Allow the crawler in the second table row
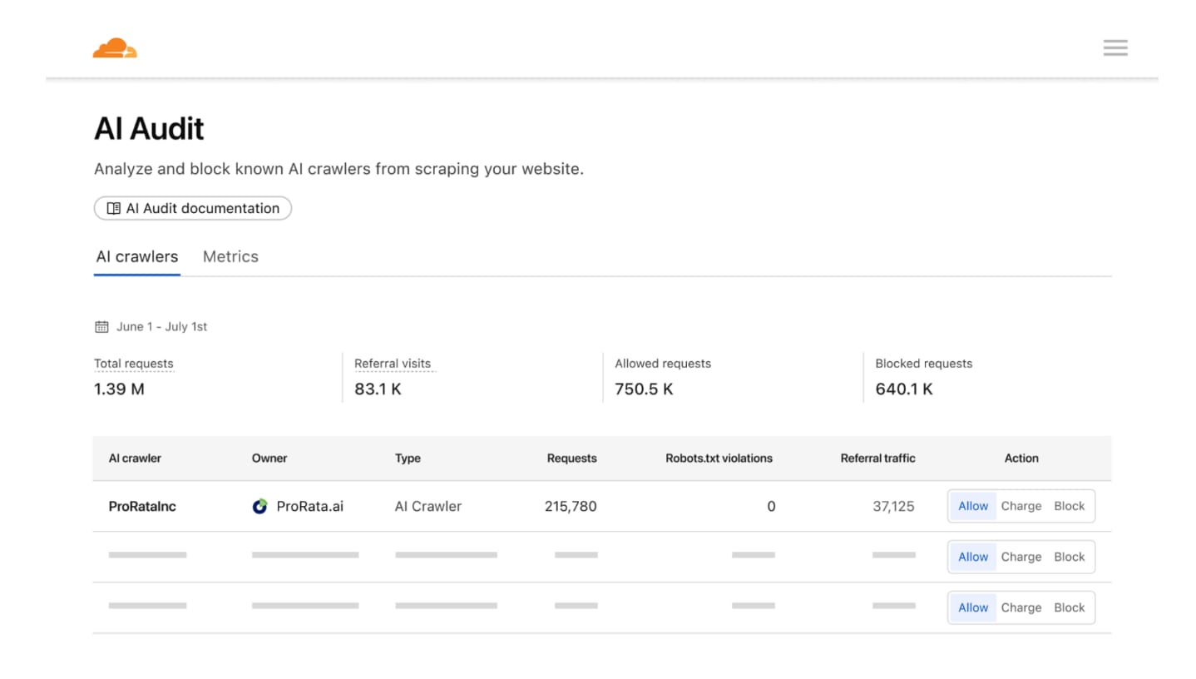Image resolution: width=1196 pixels, height=679 pixels. (972, 556)
